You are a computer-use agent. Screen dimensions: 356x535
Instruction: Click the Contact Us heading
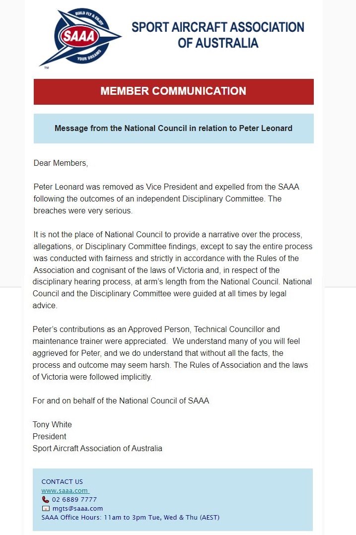[x=62, y=481]
